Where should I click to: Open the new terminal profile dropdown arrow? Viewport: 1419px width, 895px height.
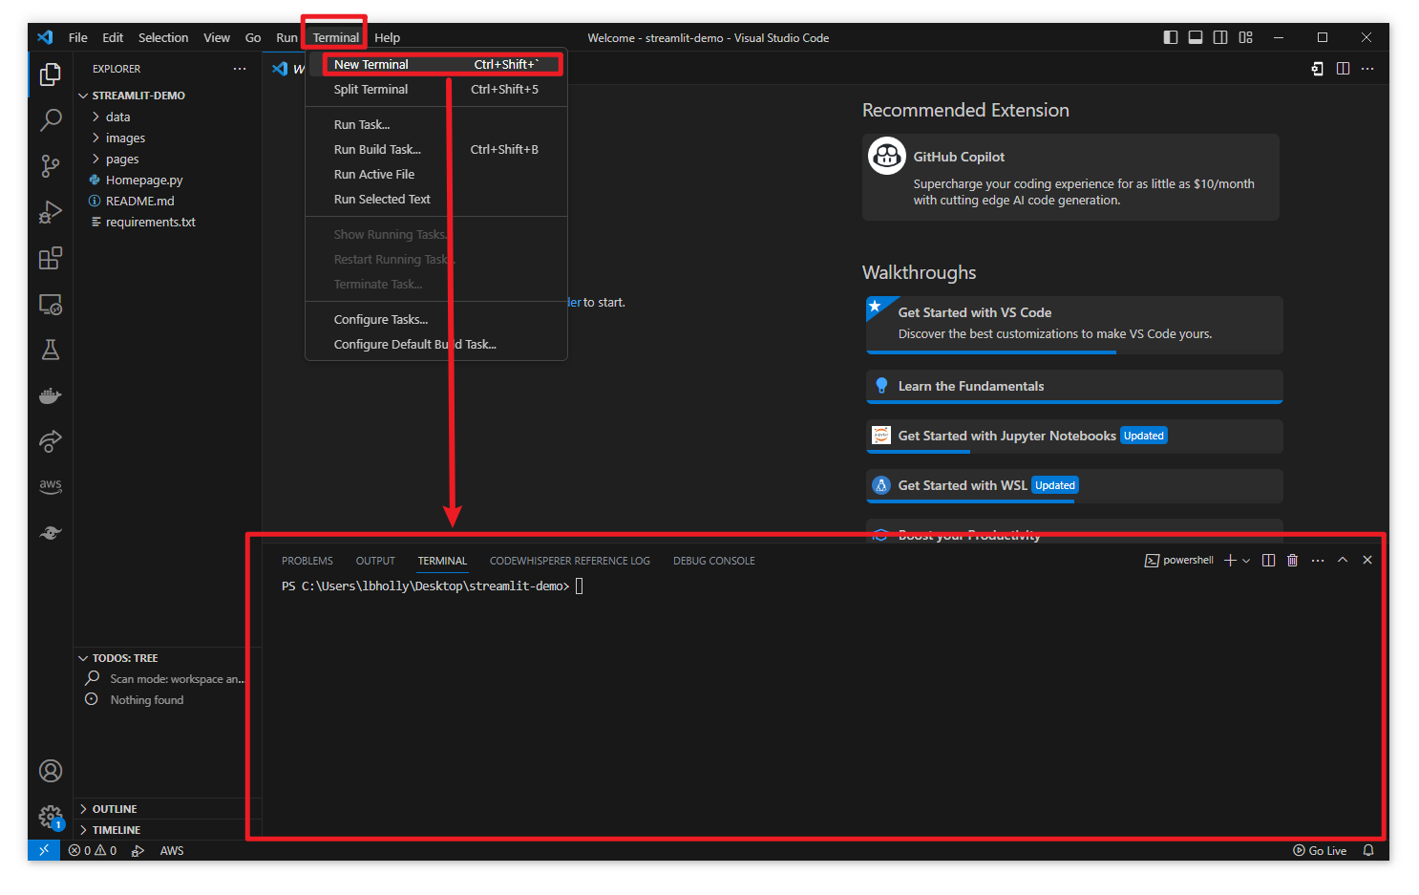pos(1246,561)
